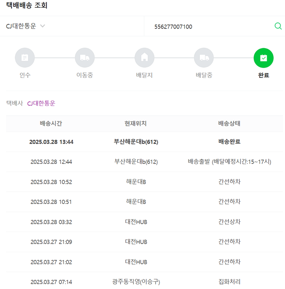The width and height of the screenshot is (285, 289).
Task: Click the 택배배송 조회 page title
Action: click(x=27, y=6)
